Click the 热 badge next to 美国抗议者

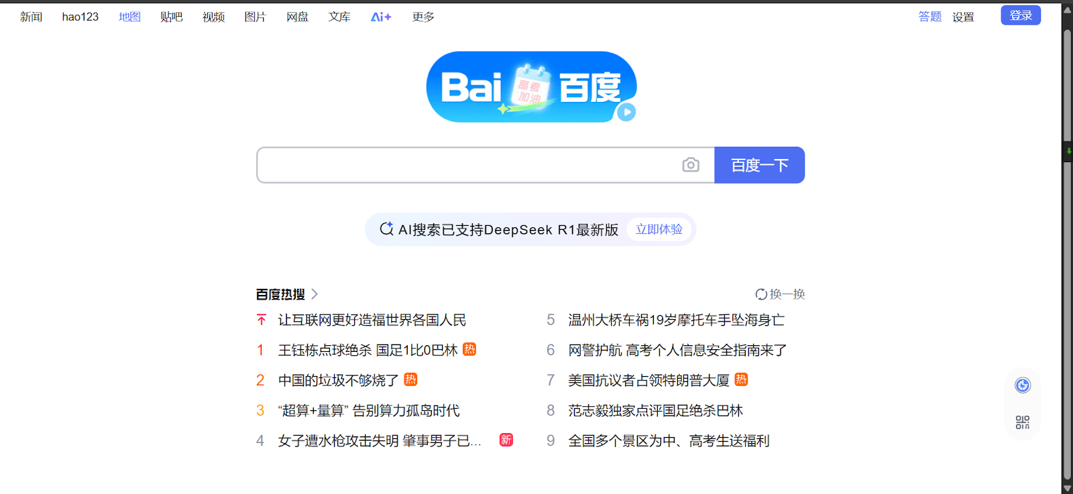click(741, 379)
